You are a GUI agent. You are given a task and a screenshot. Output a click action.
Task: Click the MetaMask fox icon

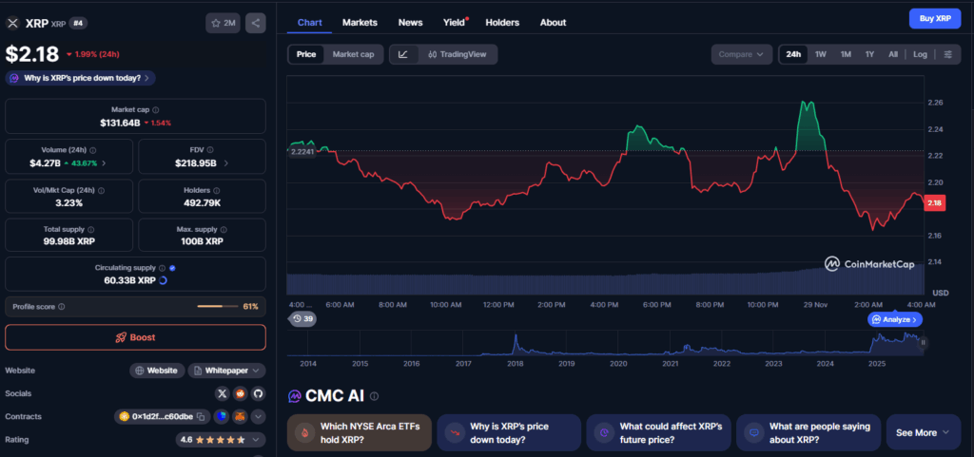pos(240,416)
